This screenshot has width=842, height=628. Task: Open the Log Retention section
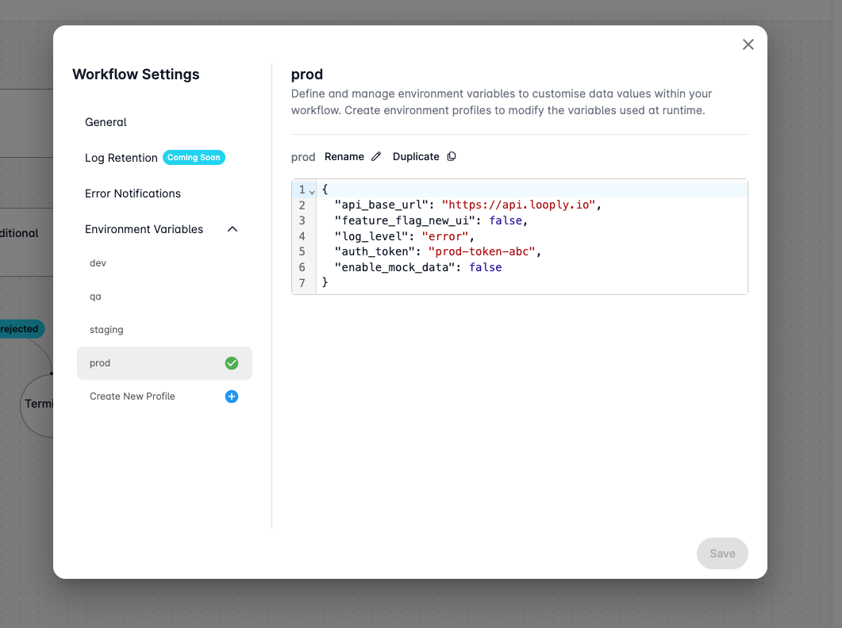coord(121,158)
